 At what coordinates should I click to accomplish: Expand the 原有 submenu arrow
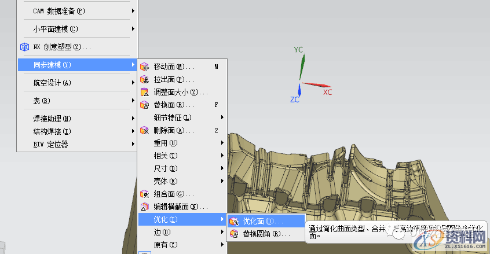click(222, 245)
